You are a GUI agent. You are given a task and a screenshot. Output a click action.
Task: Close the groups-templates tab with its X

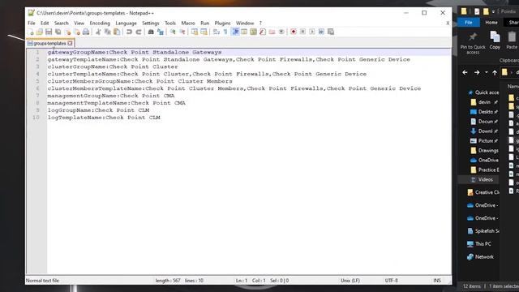70,43
